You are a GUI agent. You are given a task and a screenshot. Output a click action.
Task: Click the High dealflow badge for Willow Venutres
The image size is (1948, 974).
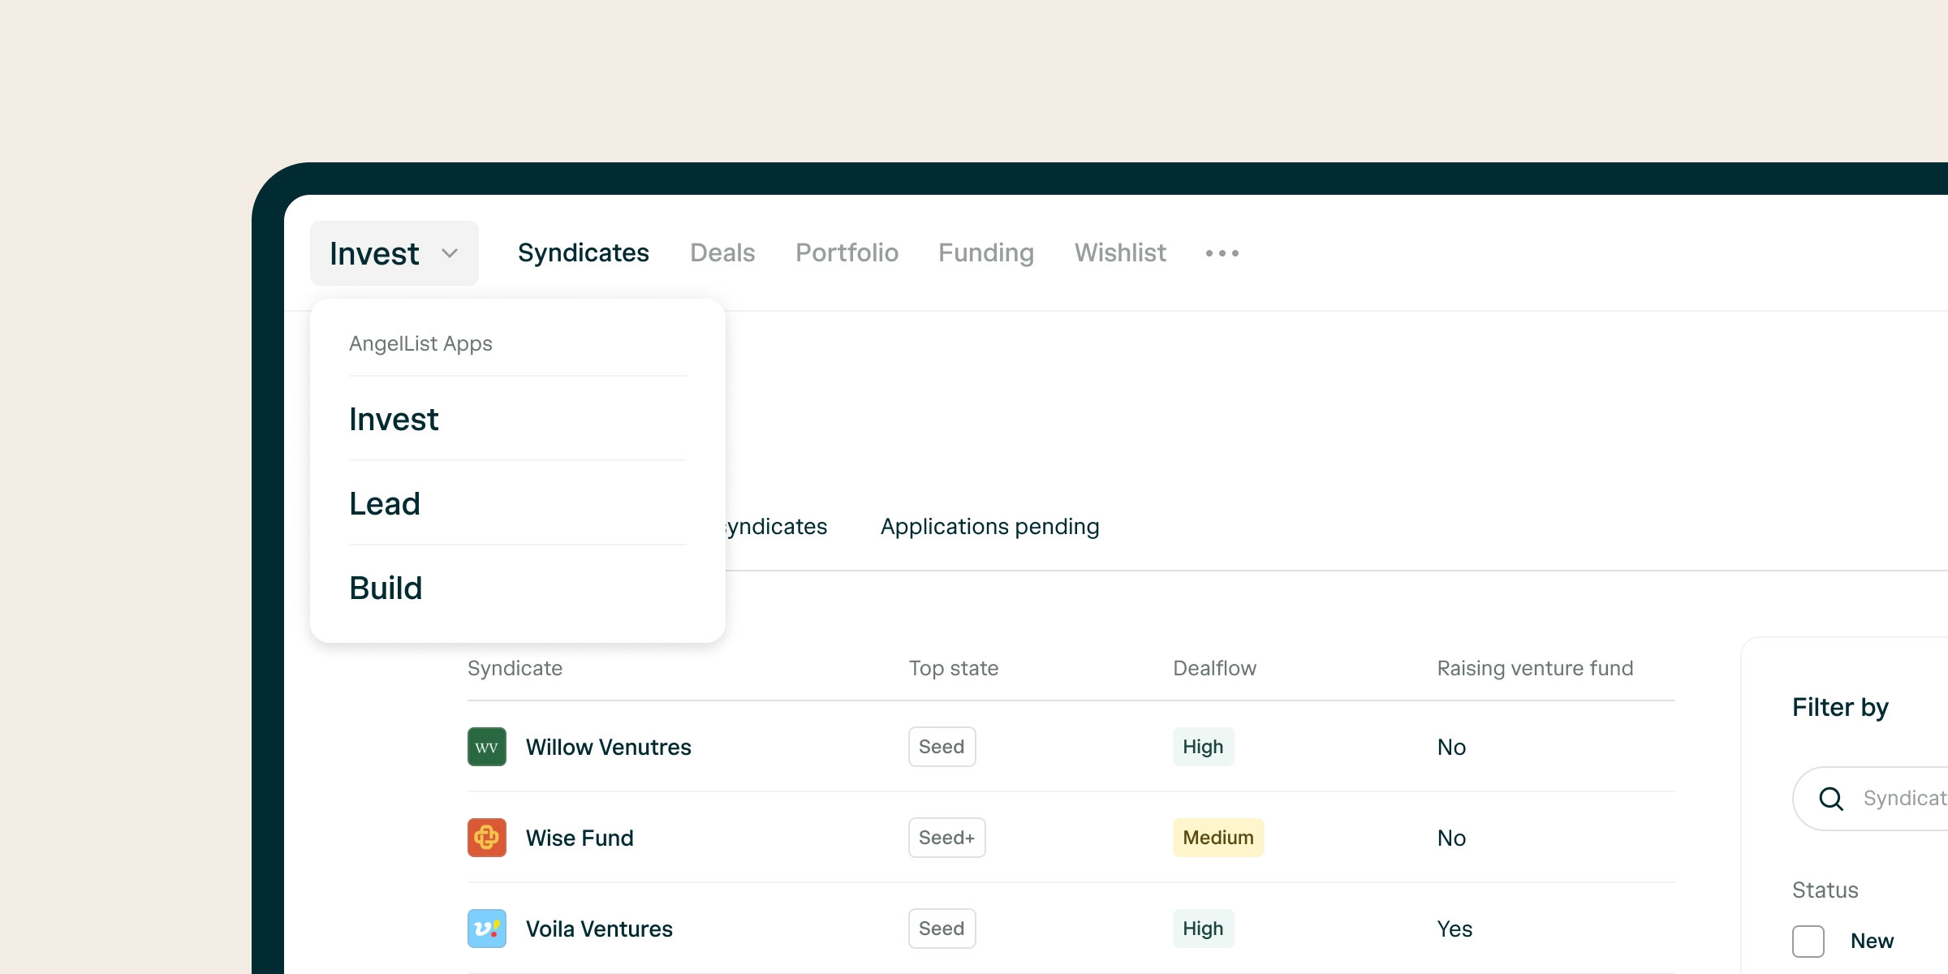1203,747
